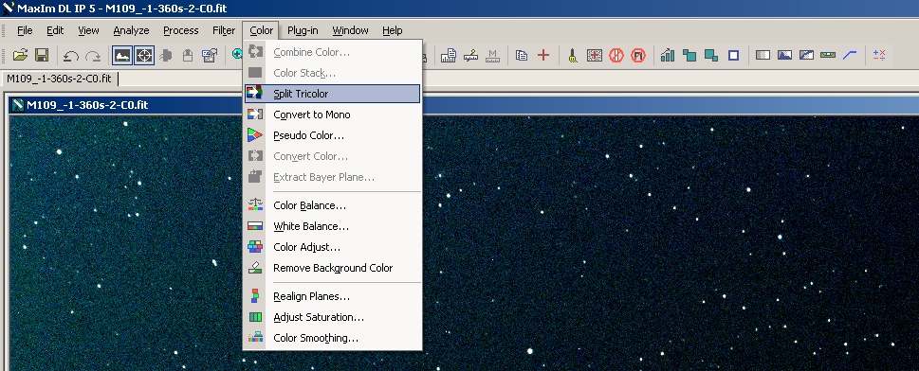This screenshot has height=371, width=919.
Task: Click the blue curve line icon
Action: coord(850,55)
